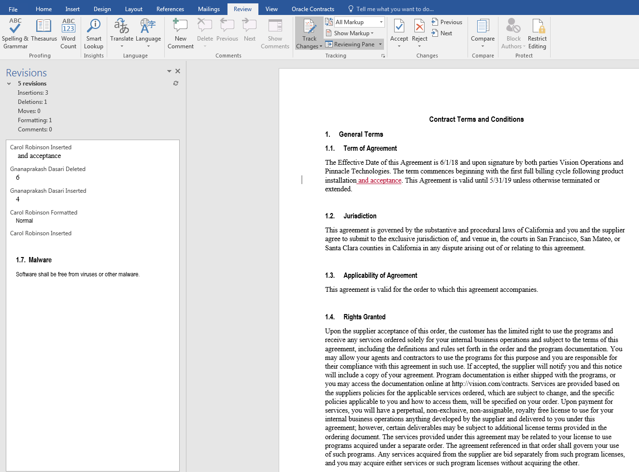Collapse the 5 revisions summary

point(9,84)
